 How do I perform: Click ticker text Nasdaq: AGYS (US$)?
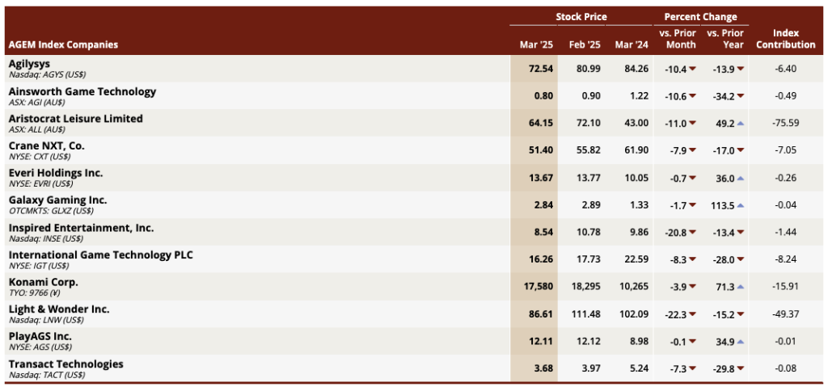pyautogui.click(x=48, y=75)
